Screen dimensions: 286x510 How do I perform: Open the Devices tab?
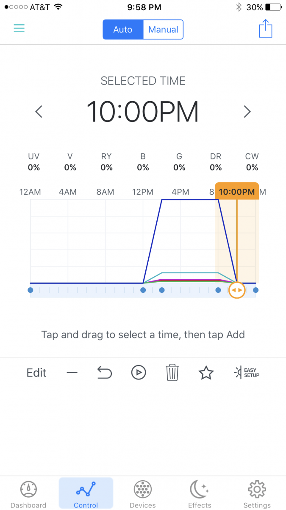tap(143, 494)
